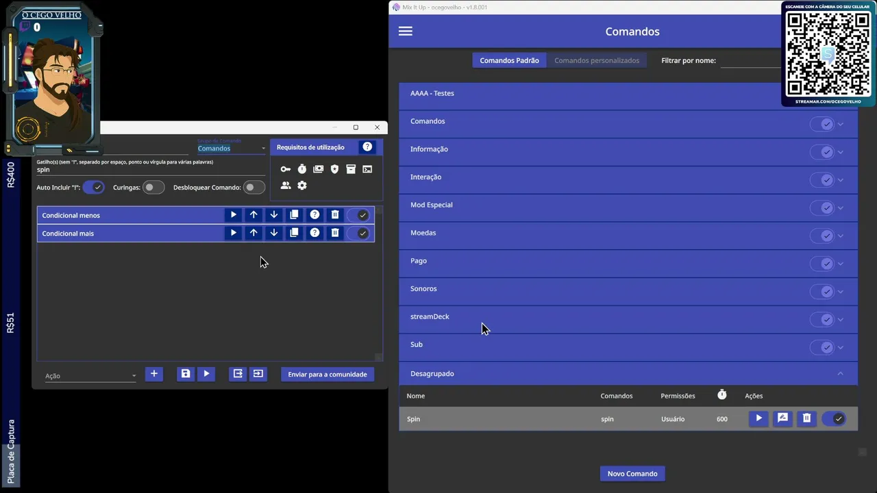Click the Condicional menos action row label
This screenshot has height=493, width=877.
coord(71,215)
